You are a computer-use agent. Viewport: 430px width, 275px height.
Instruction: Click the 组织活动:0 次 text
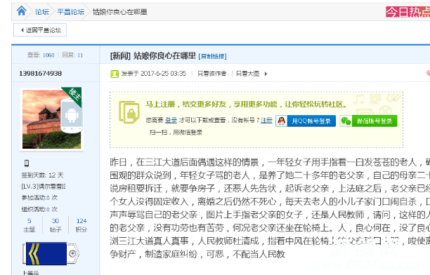(x=39, y=209)
